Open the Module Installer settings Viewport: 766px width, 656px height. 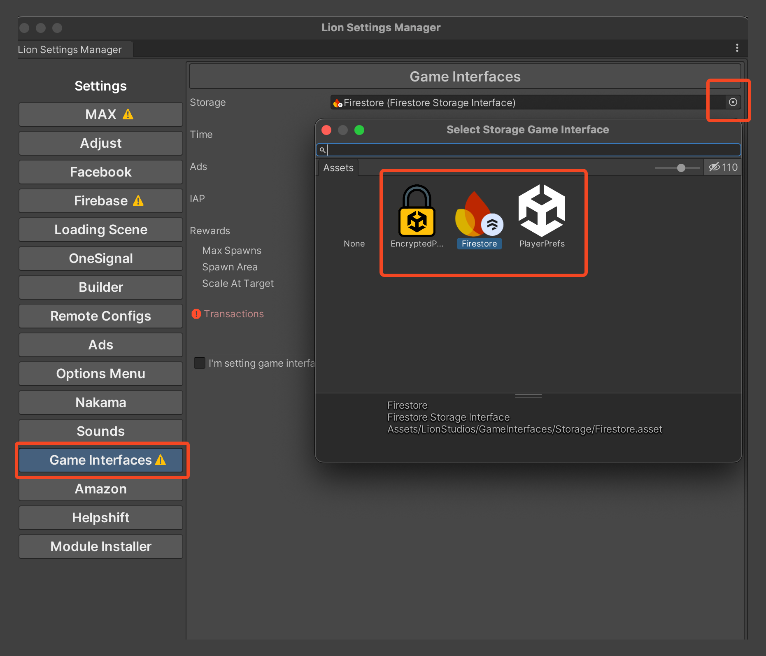coord(101,547)
